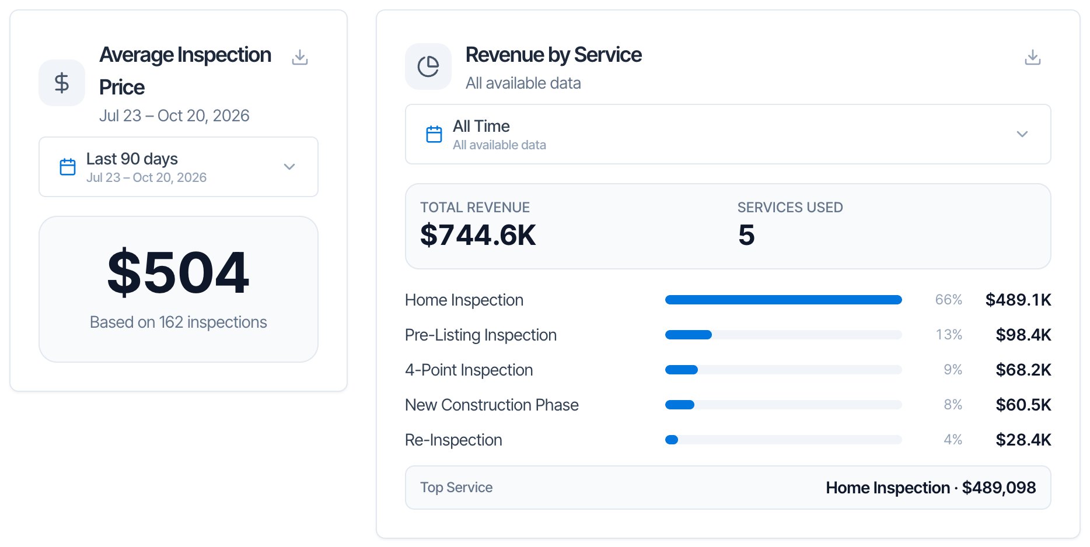Viewport: 1090px width, 547px height.
Task: Click the Re-Inspection progress bar
Action: coord(784,440)
